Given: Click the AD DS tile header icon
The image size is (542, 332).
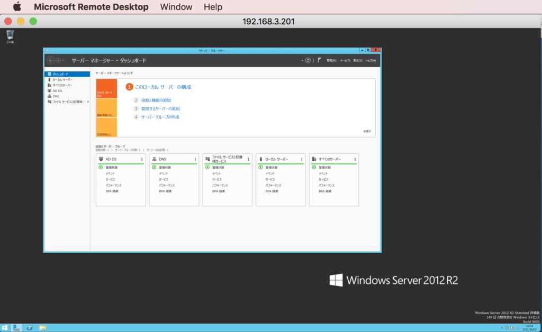Looking at the screenshot, I should point(101,159).
